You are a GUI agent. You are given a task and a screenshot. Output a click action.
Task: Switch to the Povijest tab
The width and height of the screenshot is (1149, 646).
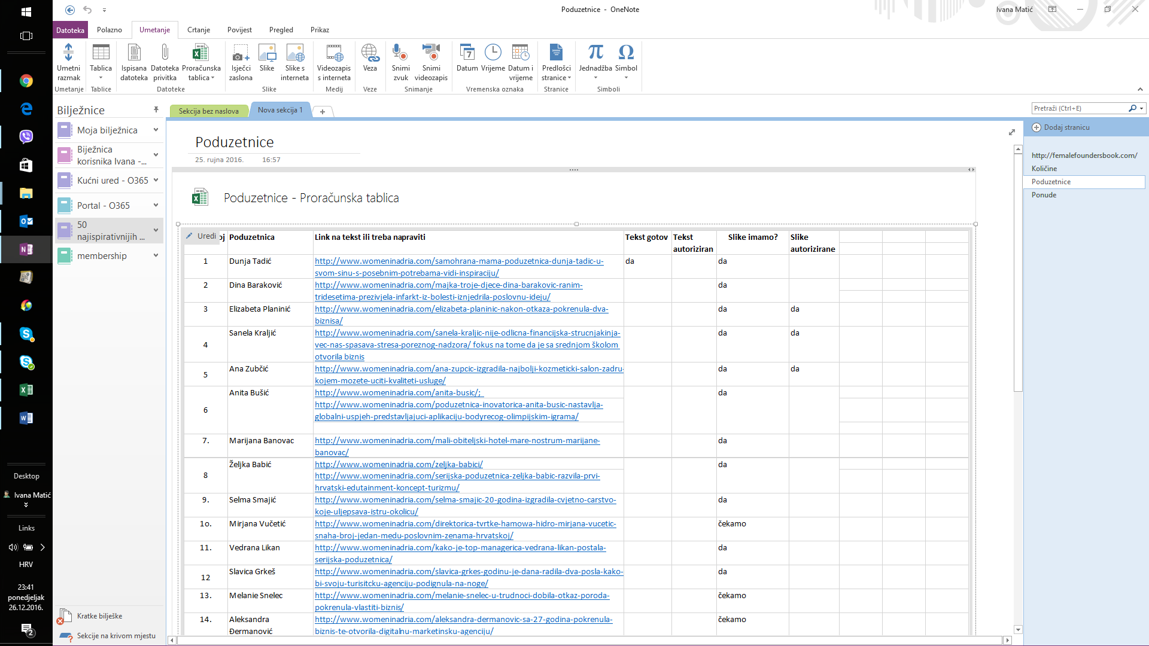(x=239, y=30)
